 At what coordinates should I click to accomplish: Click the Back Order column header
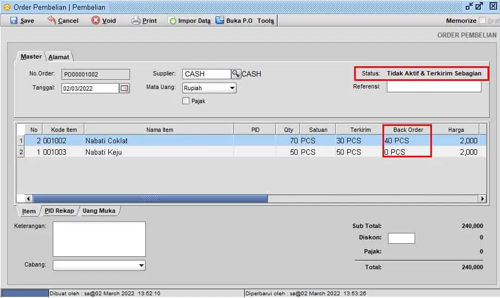pyautogui.click(x=408, y=130)
